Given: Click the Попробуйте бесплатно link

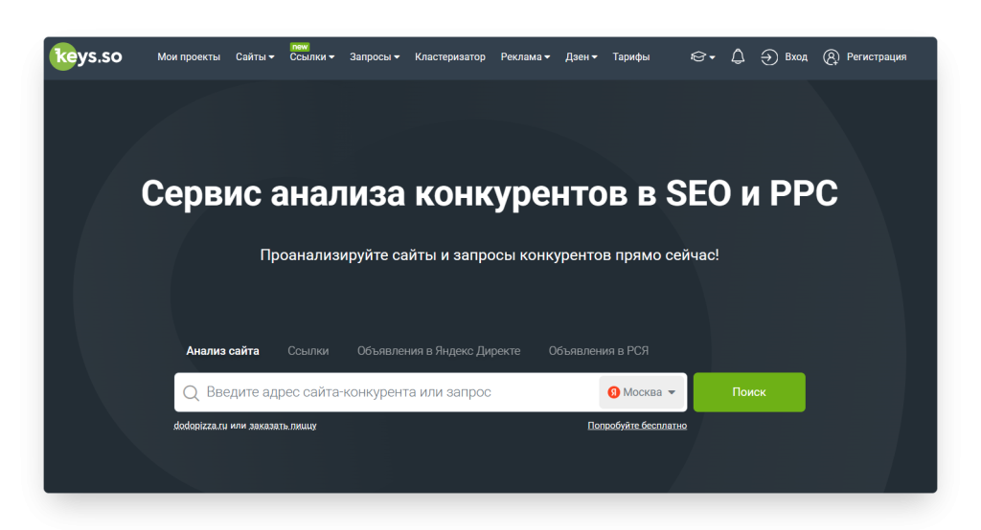Looking at the screenshot, I should coord(637,426).
